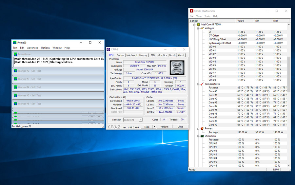The height and width of the screenshot is (185, 295).
Task: Click the Worker #4 Self-Test title bar
Action: (x=58, y=87)
